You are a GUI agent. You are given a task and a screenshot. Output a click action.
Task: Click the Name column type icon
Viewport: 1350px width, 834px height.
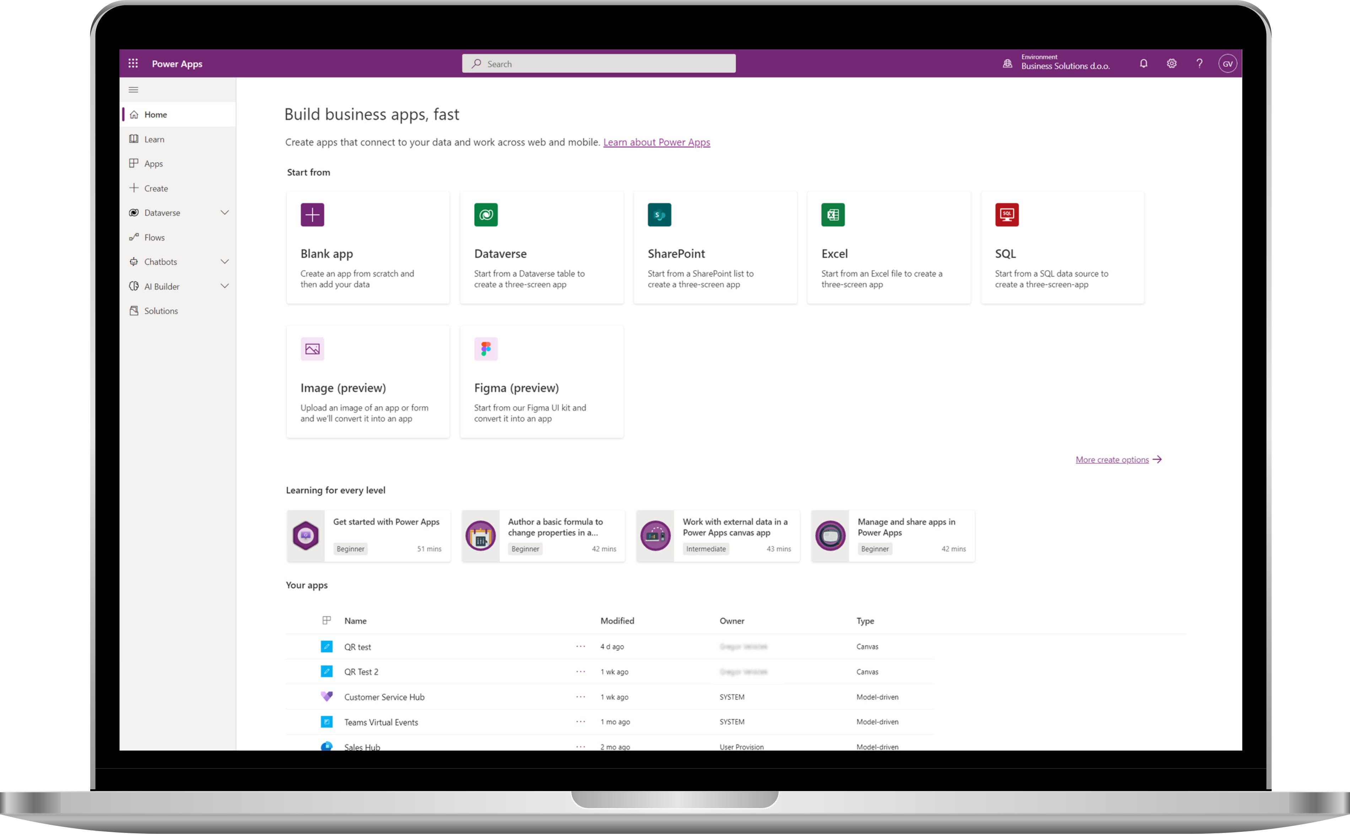point(327,621)
